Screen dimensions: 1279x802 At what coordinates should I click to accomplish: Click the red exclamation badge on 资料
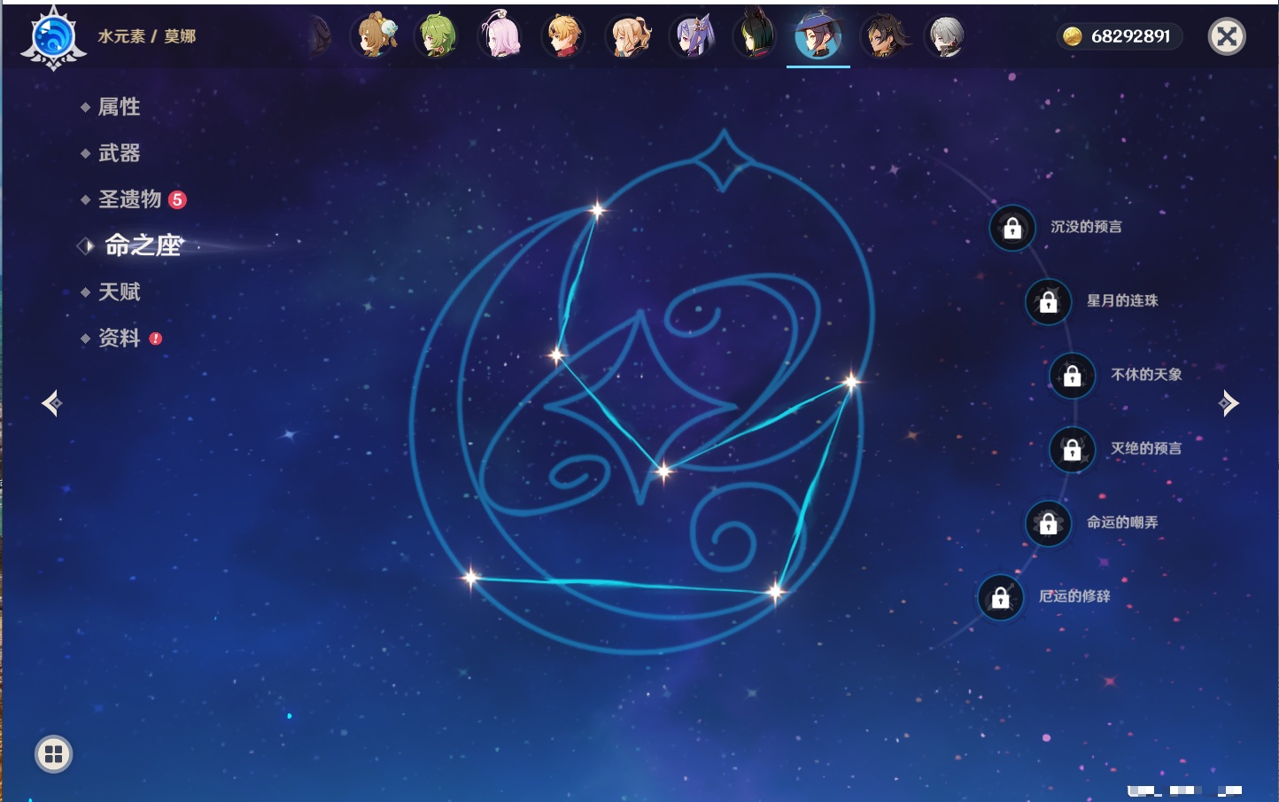156,339
